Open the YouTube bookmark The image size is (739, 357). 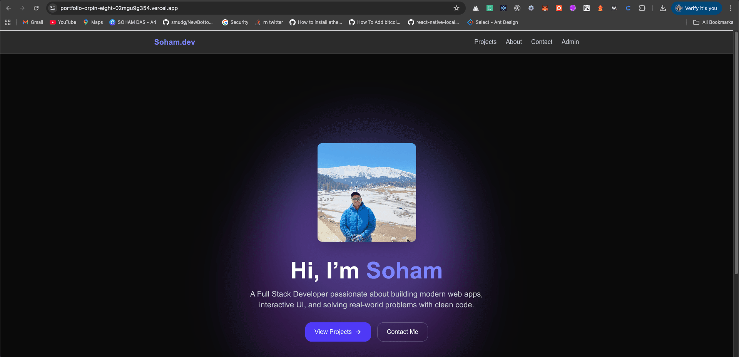(63, 22)
